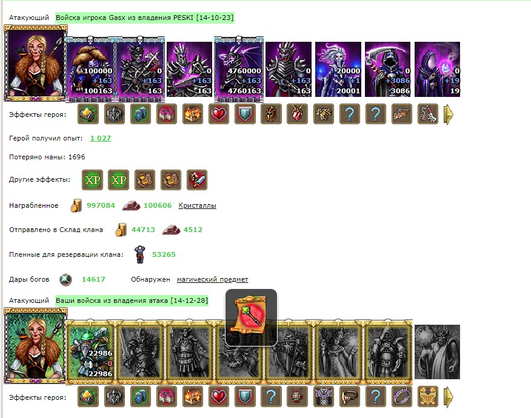Expand more hero effects with bottom yellow arrow
This screenshot has width=531, height=418.
pyautogui.click(x=449, y=397)
